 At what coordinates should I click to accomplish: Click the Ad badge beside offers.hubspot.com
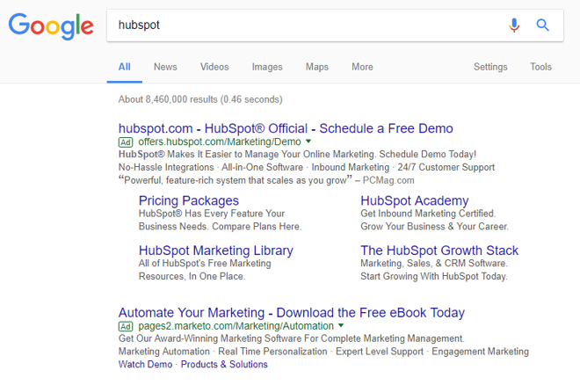click(126, 142)
